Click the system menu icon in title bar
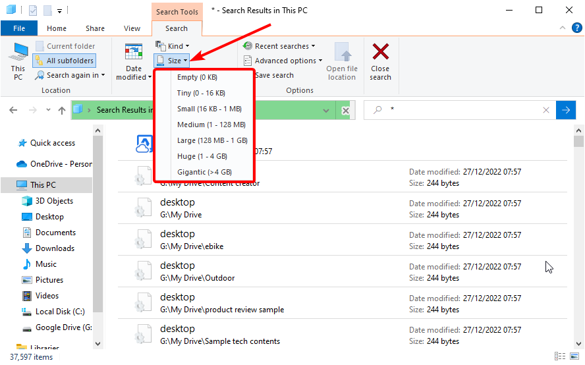585x365 pixels. [x=11, y=10]
